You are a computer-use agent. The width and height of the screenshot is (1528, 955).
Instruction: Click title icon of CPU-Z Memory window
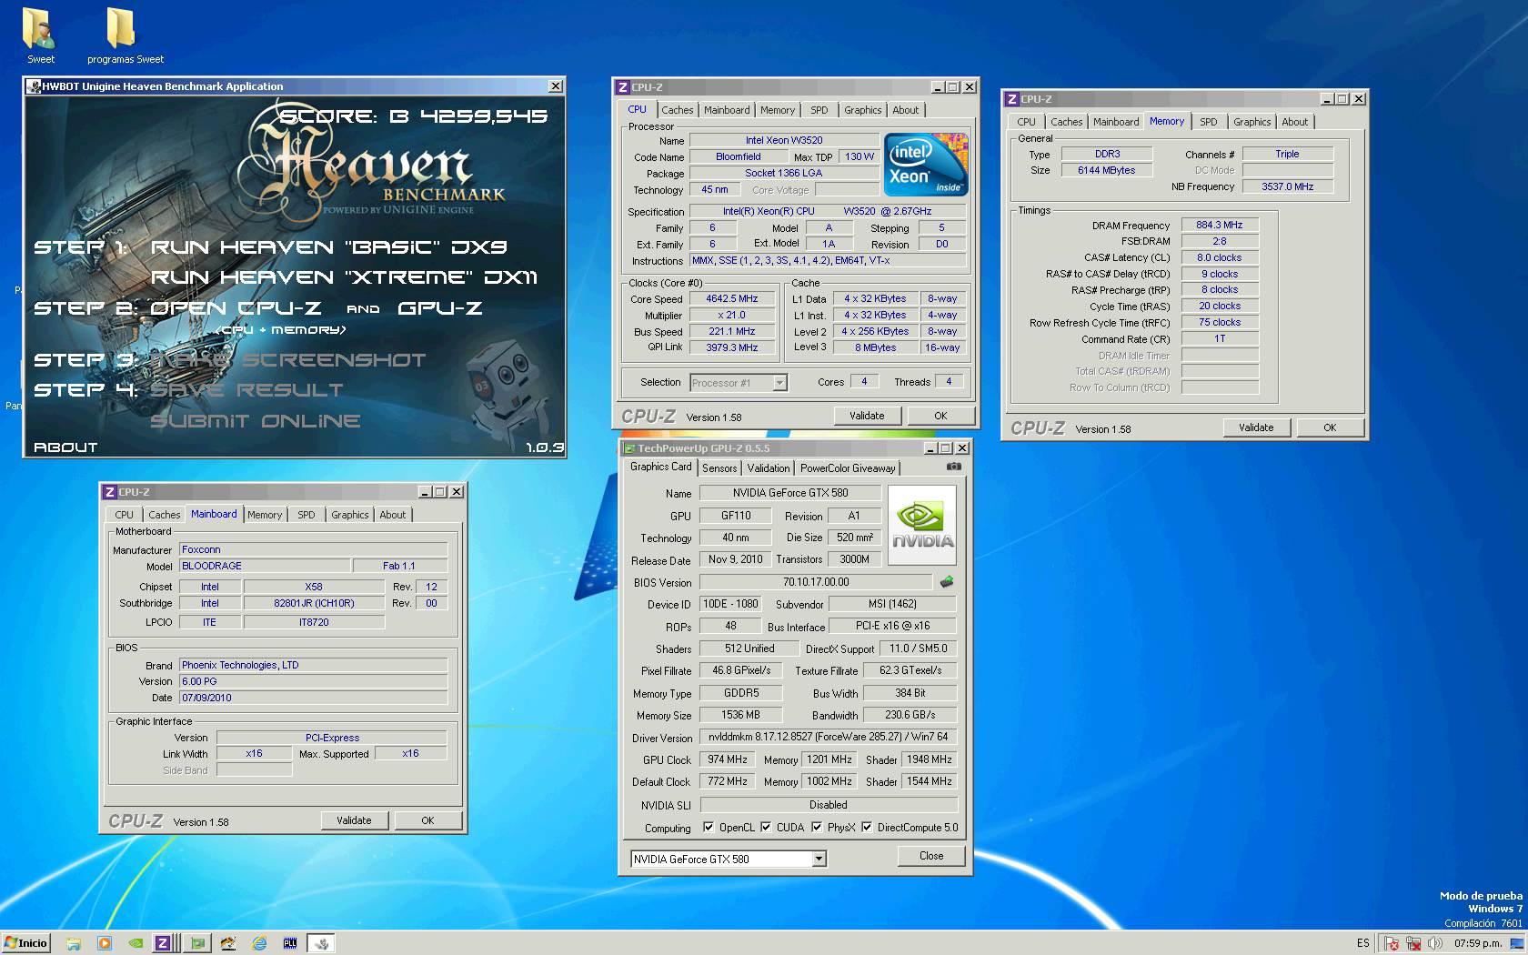pos(1011,99)
